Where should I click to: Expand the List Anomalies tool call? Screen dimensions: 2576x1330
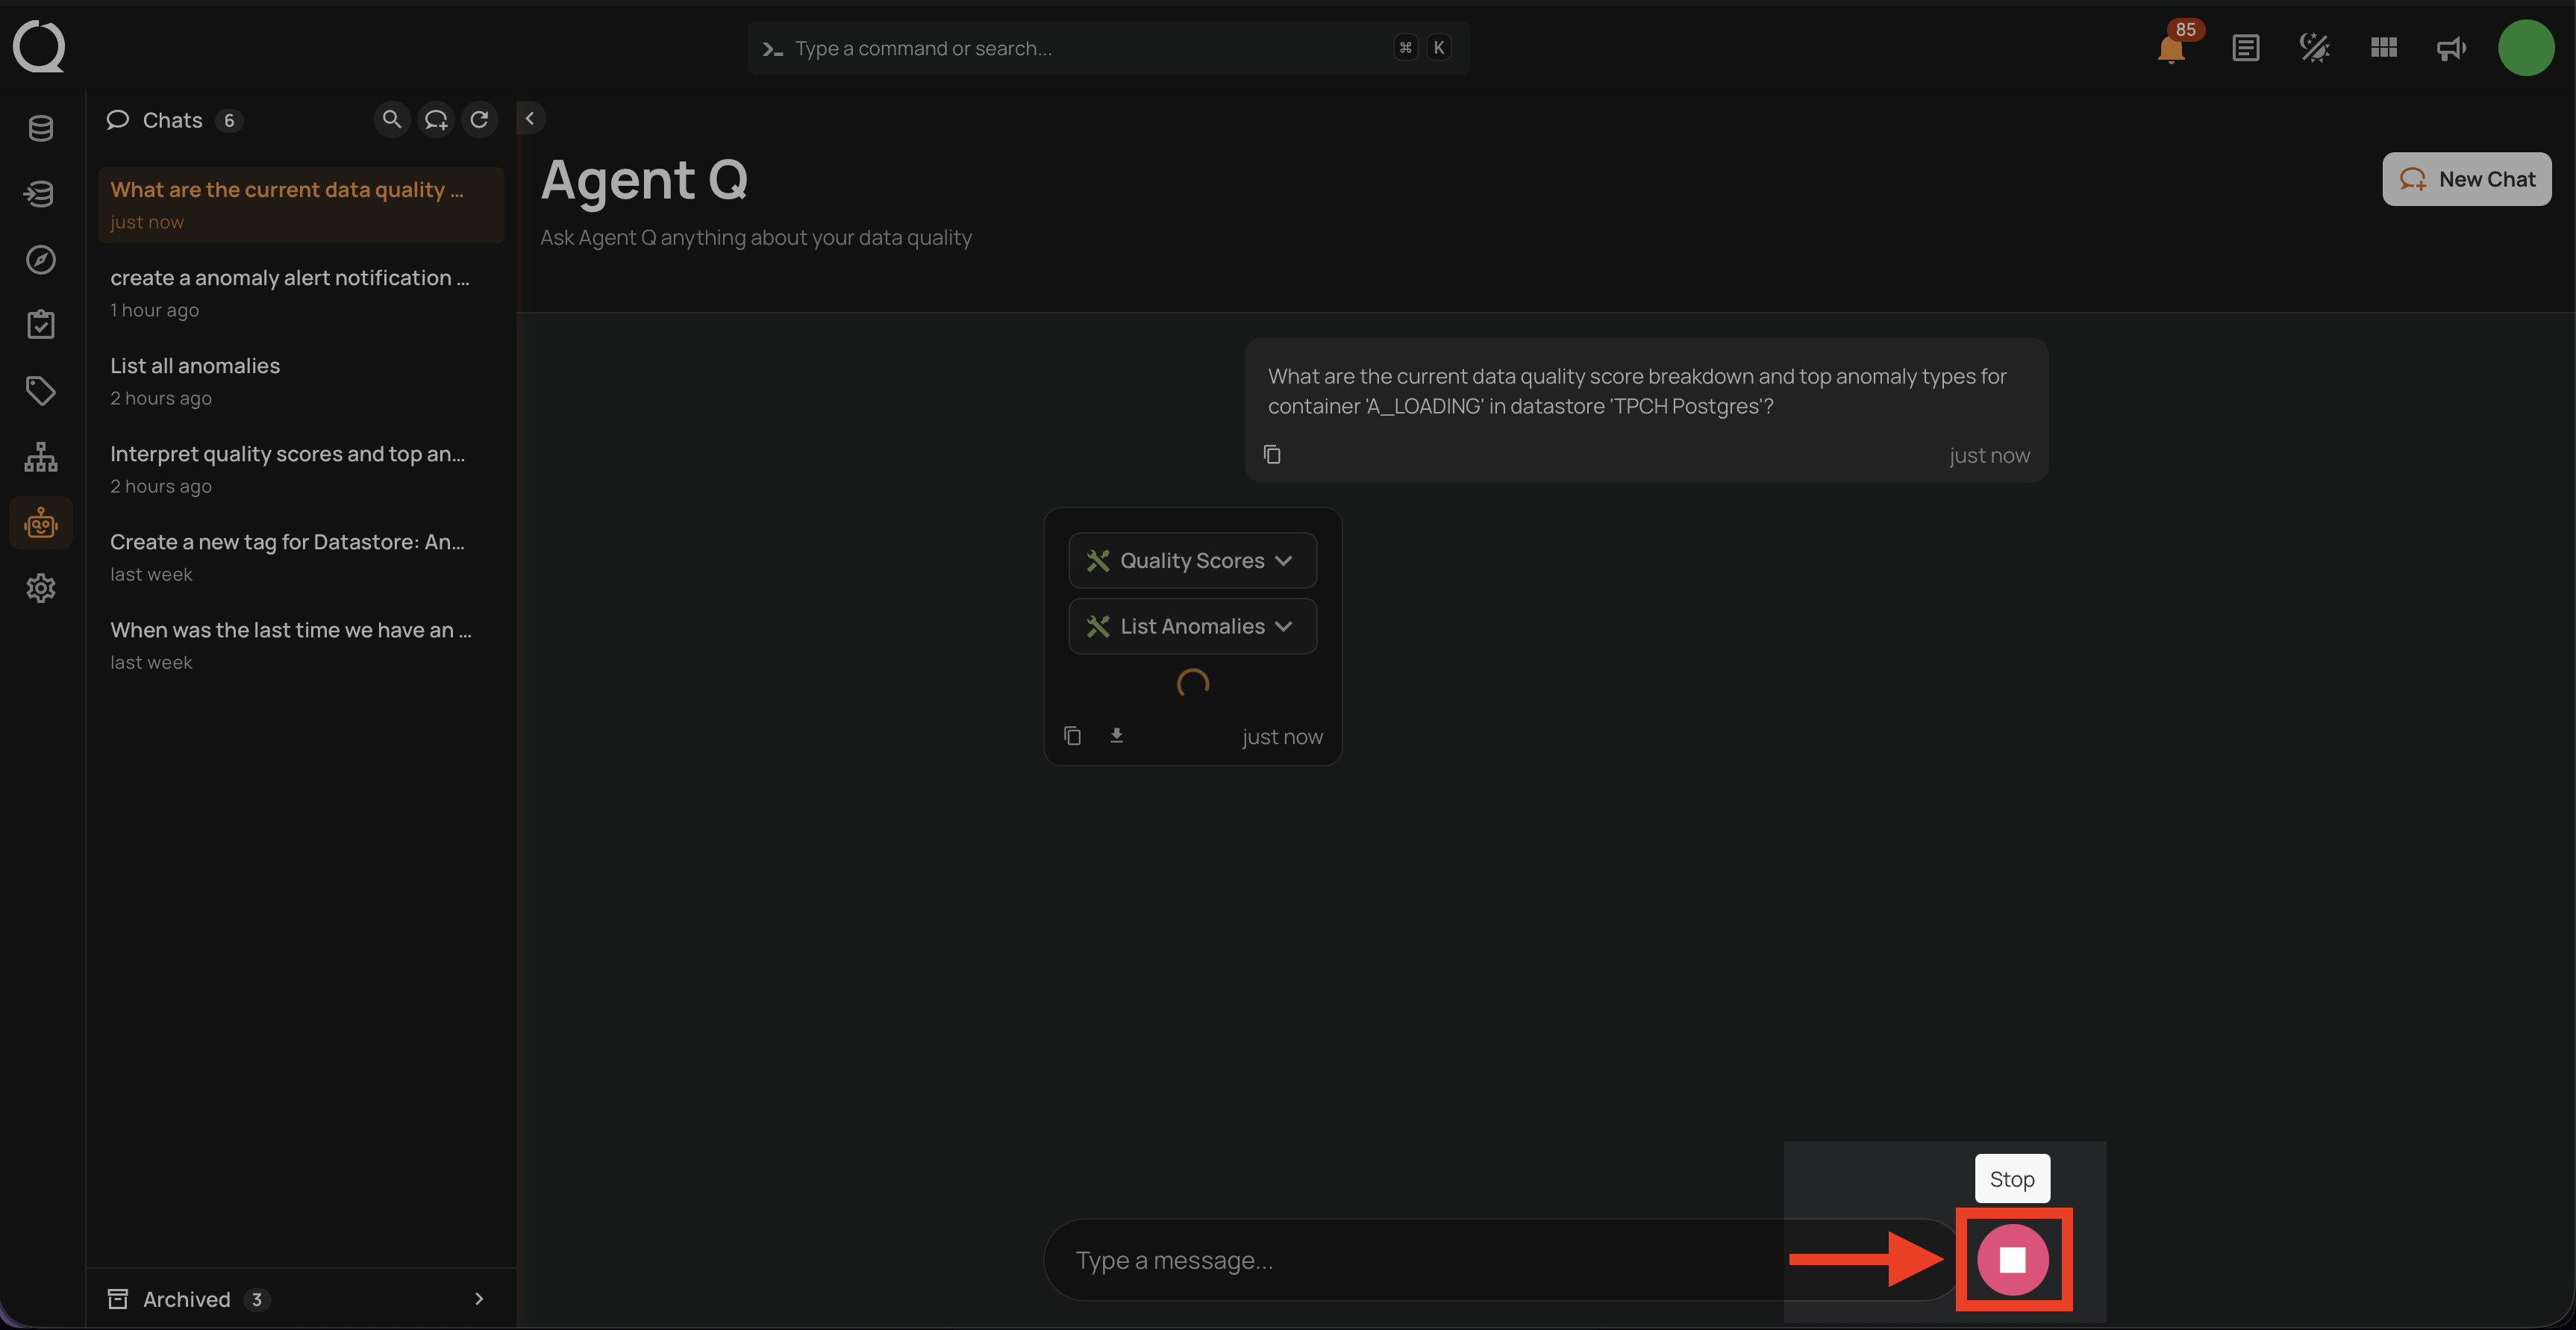(1192, 627)
